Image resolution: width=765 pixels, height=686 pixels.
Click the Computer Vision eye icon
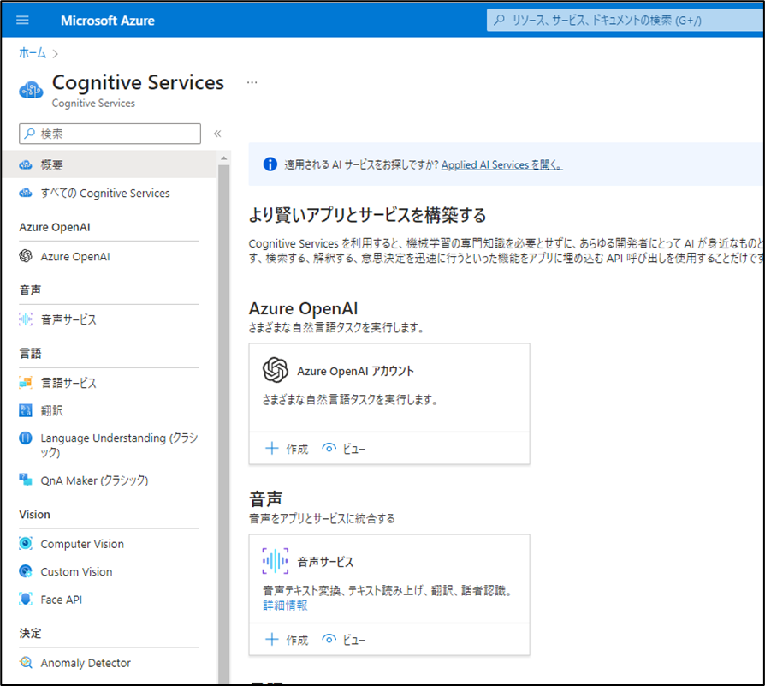click(x=26, y=544)
